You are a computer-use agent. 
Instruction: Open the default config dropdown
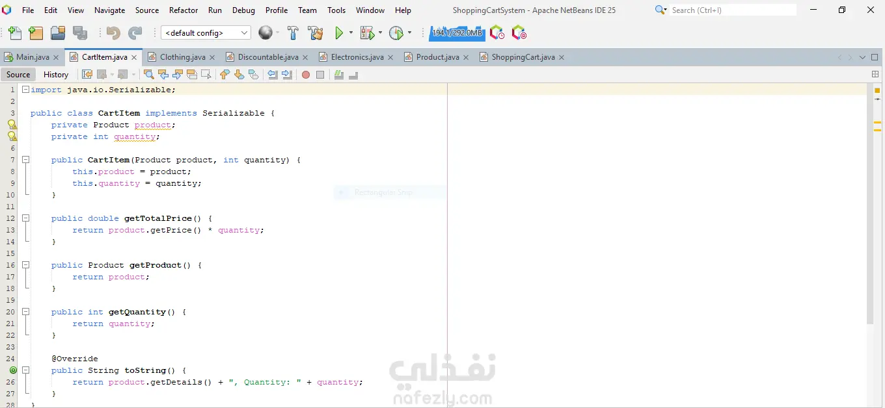206,33
